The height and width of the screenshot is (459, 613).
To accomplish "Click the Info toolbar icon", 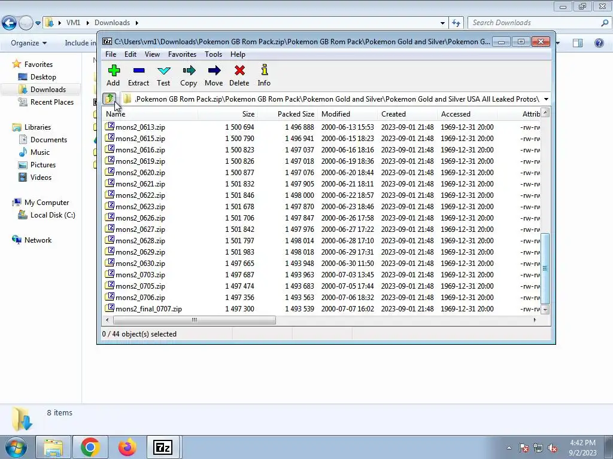I will pos(264,70).
